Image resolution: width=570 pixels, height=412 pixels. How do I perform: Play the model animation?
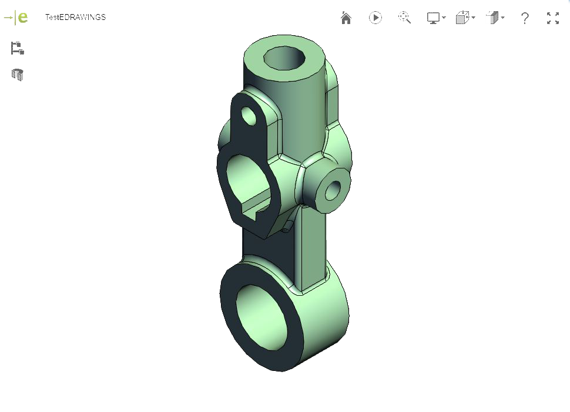(x=375, y=18)
